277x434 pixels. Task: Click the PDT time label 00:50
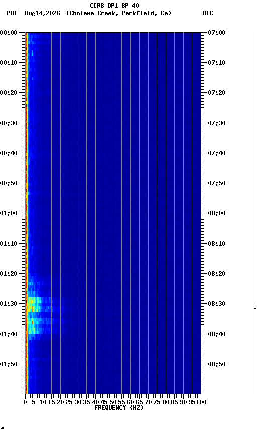point(9,183)
